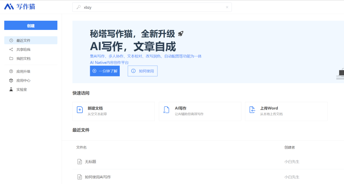Click the AI document icon for AI写作
This screenshot has width=344, height=184.
point(166,110)
